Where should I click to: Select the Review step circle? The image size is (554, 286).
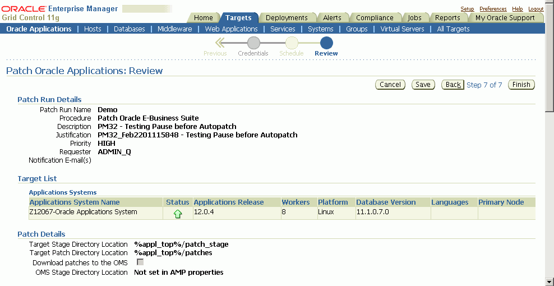click(x=326, y=43)
